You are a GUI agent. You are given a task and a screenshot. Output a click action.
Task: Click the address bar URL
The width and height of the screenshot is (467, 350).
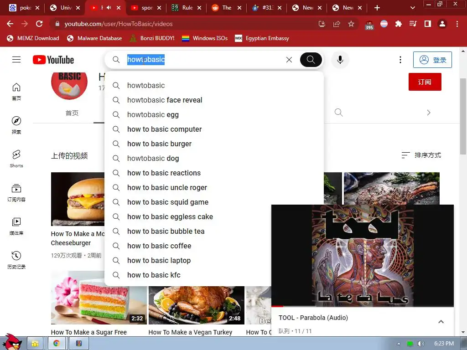pos(119,24)
